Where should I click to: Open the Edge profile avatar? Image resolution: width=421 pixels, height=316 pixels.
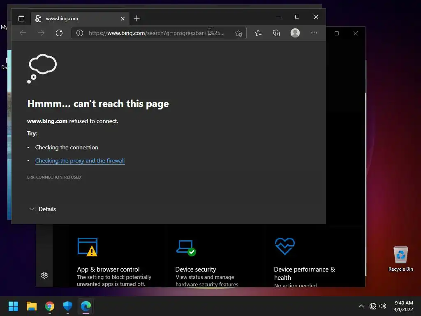pyautogui.click(x=295, y=33)
